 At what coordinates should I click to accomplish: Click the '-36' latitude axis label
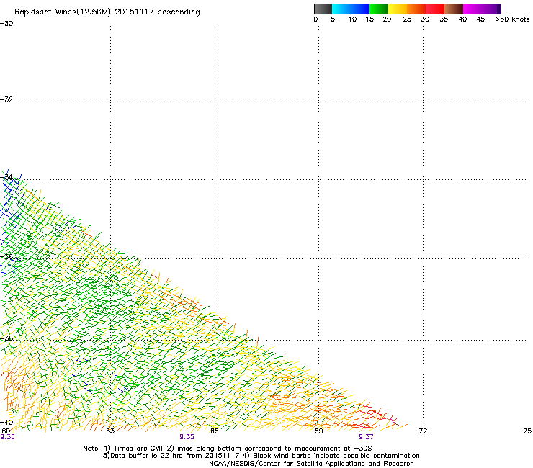coord(6,256)
